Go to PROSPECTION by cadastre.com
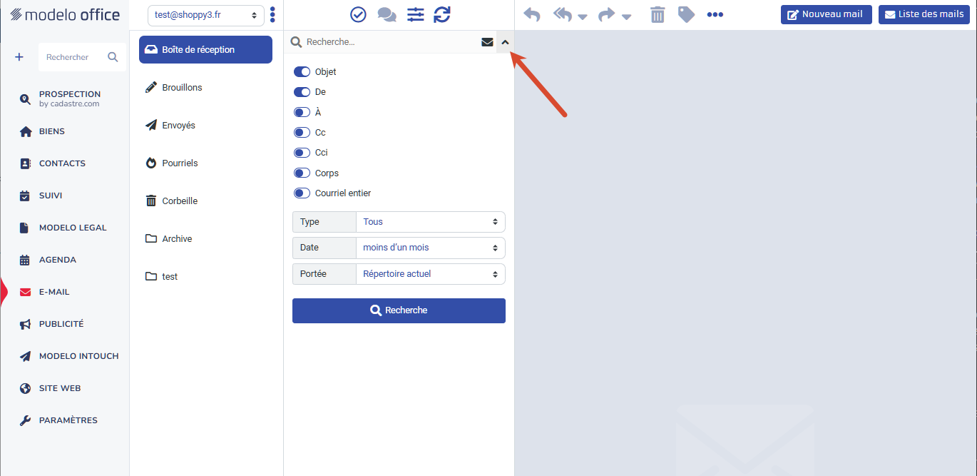977x476 pixels. [70, 98]
